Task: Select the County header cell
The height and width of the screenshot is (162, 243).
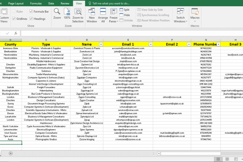Action: pos(11,44)
